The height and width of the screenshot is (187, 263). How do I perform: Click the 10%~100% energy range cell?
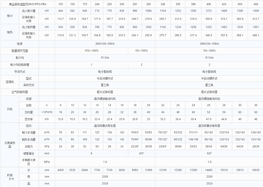point(92,51)
